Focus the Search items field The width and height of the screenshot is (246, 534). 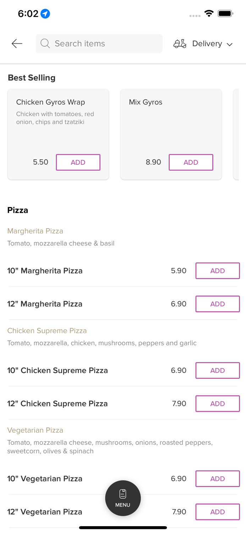pyautogui.click(x=103, y=43)
